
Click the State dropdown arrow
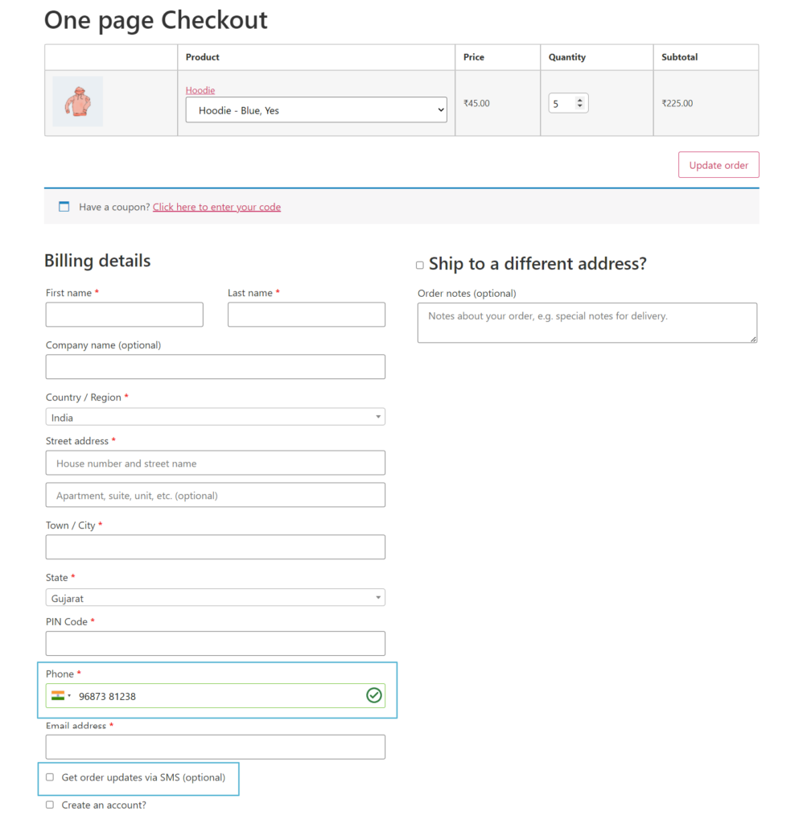[x=377, y=597]
